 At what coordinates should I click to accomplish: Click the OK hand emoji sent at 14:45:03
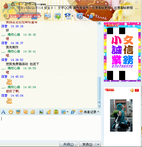pyautogui.click(x=9, y=82)
